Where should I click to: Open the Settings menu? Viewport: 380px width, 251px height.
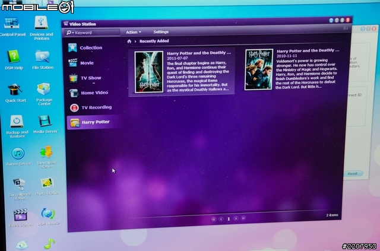[161, 31]
